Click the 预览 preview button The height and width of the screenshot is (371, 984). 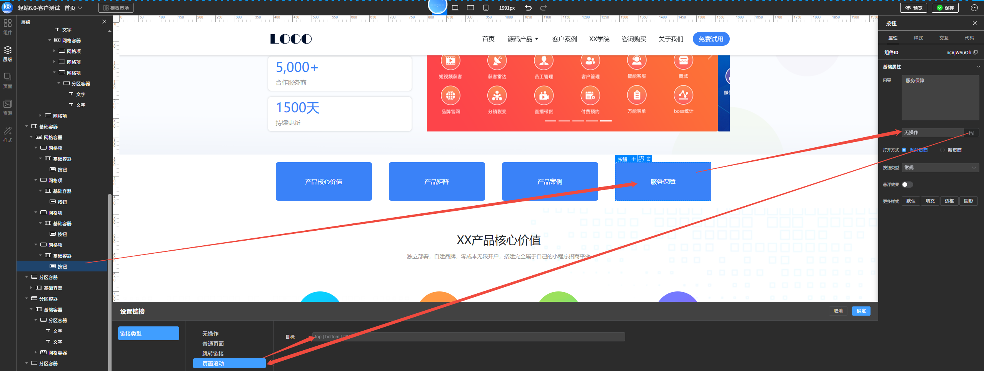click(x=914, y=8)
